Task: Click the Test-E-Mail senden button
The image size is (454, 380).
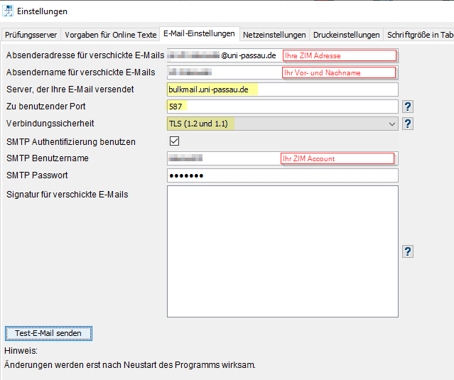Action: (48, 333)
